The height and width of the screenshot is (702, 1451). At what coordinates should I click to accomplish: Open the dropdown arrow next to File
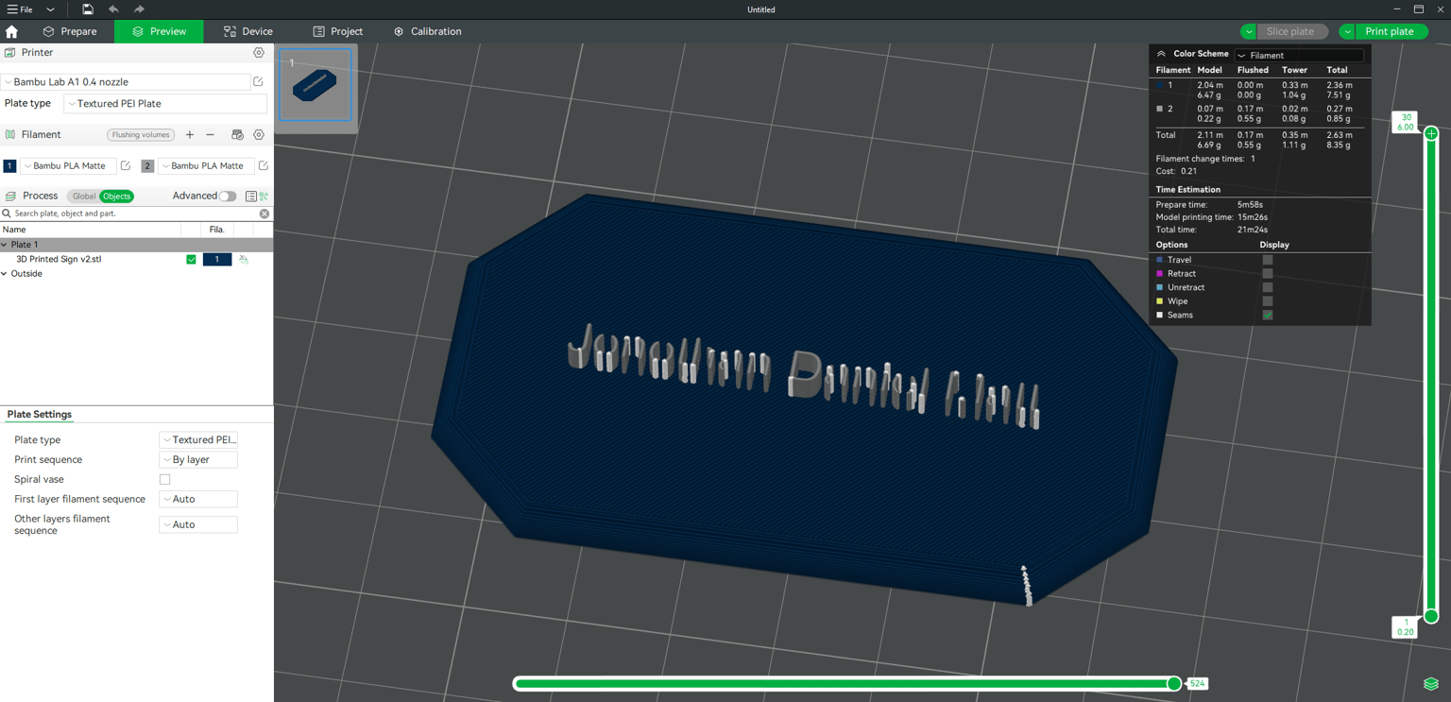tap(50, 9)
